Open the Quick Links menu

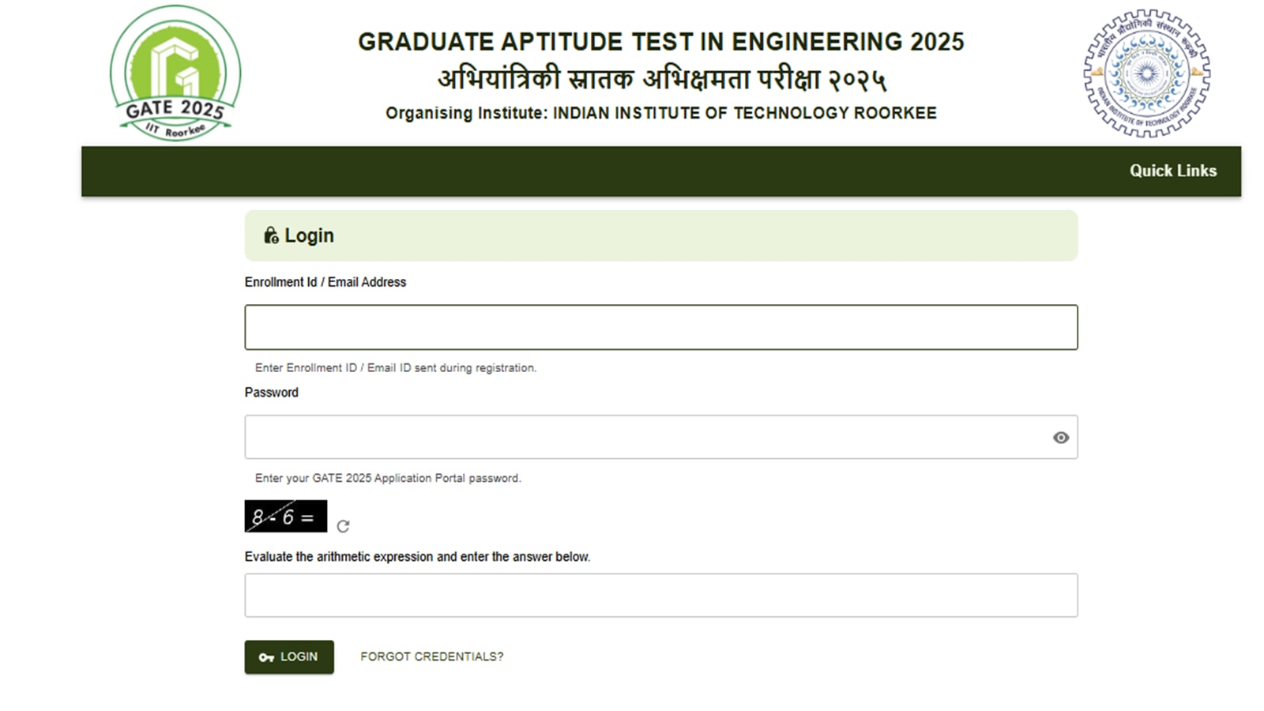pos(1172,171)
